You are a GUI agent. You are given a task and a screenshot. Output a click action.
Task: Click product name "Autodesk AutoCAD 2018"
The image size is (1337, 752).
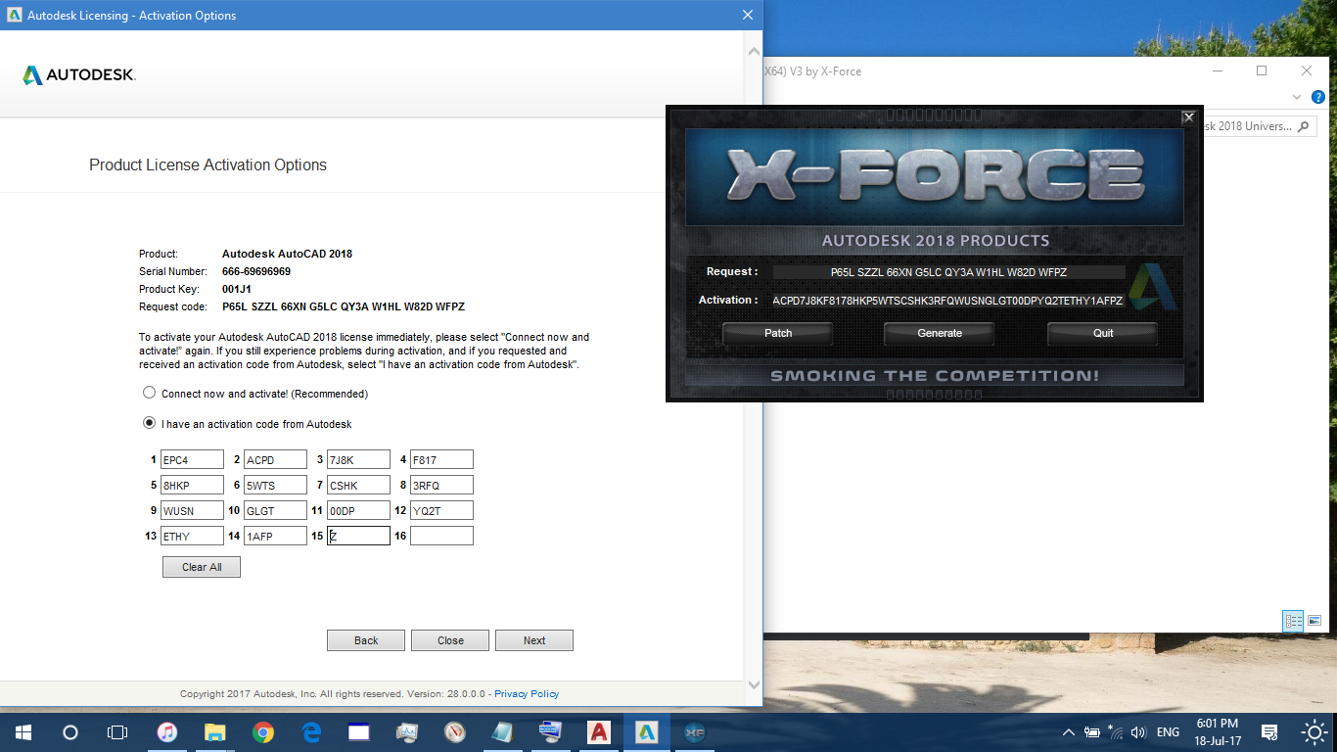coord(287,254)
